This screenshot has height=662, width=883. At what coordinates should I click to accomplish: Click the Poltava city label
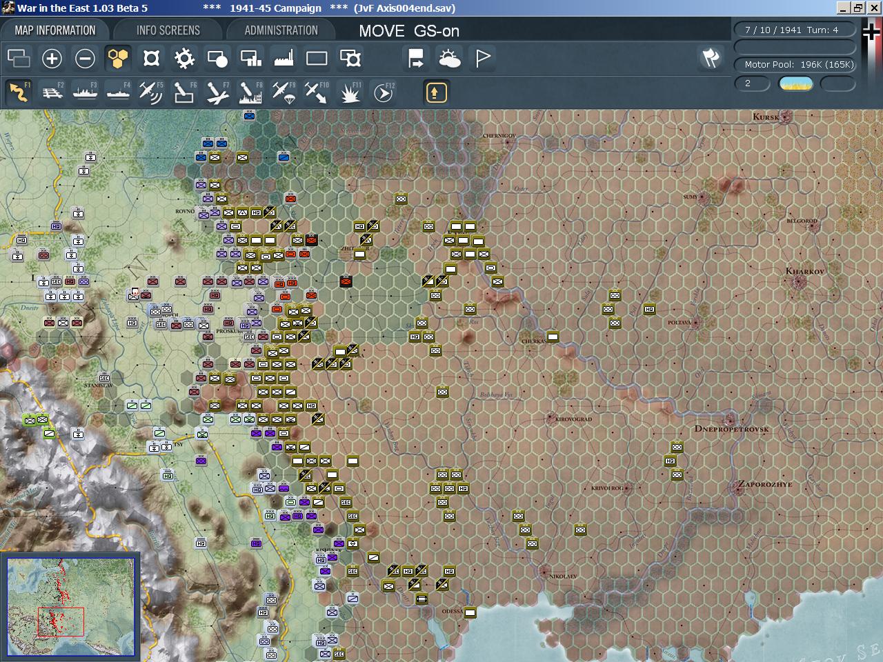[679, 323]
